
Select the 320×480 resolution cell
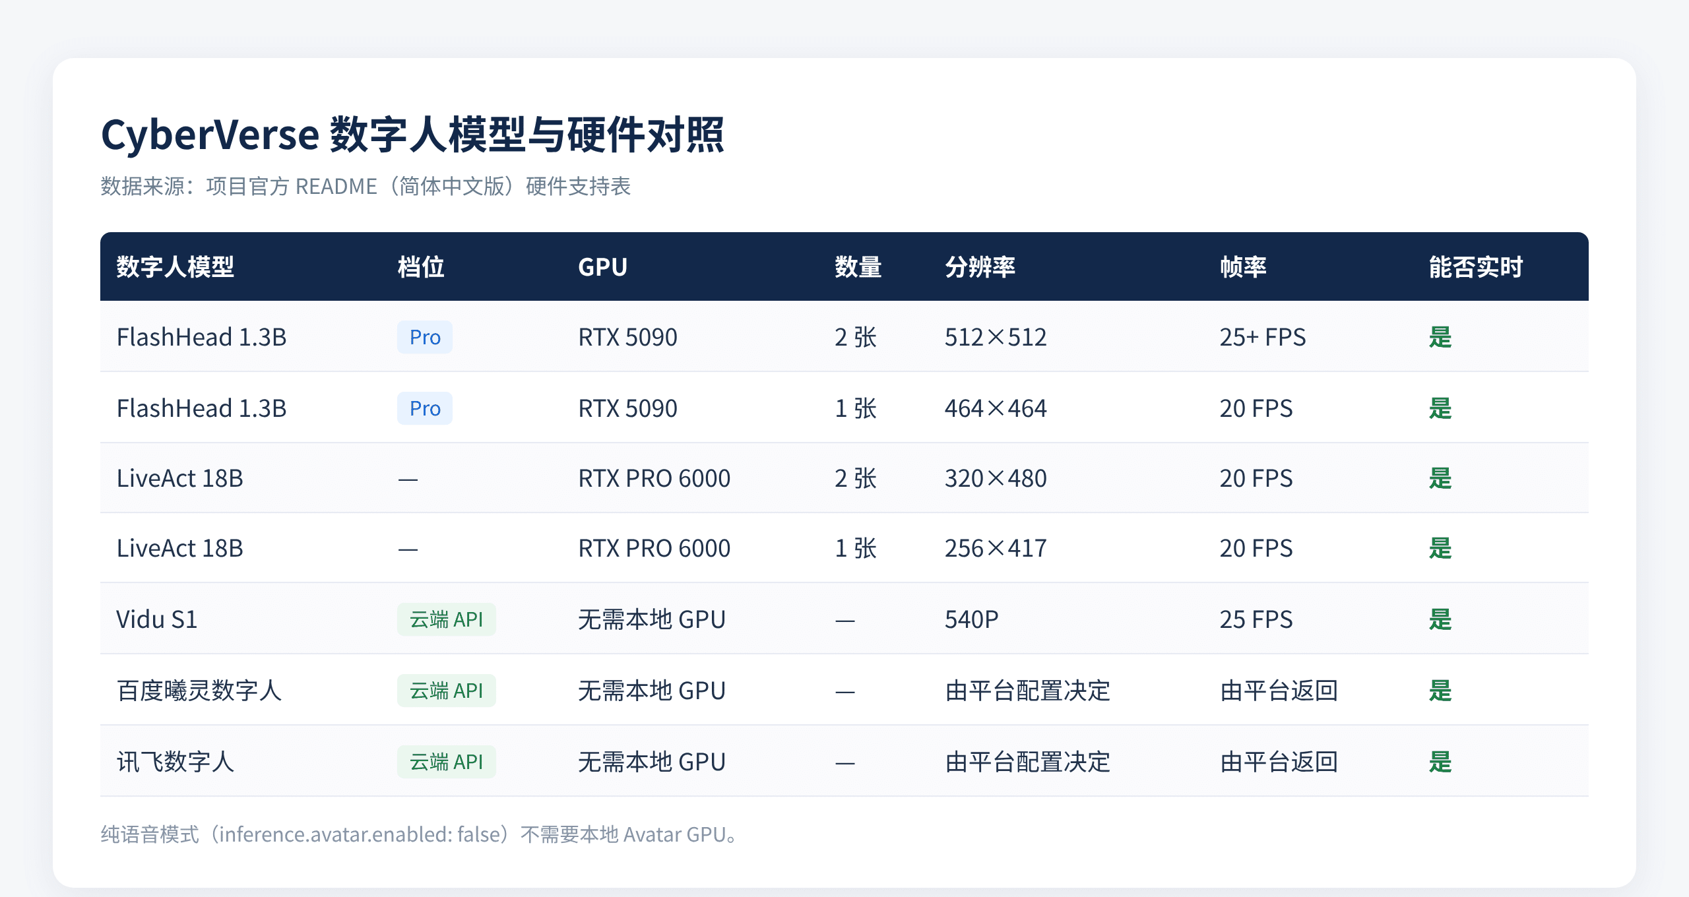coord(996,478)
